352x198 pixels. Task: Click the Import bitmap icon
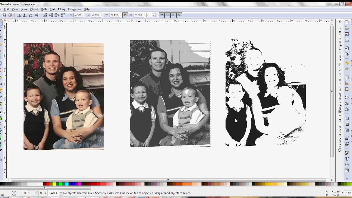[347, 48]
